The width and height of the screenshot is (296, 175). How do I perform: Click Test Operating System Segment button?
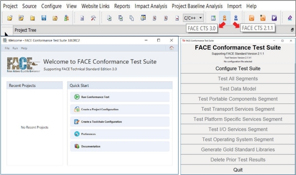click(x=238, y=140)
